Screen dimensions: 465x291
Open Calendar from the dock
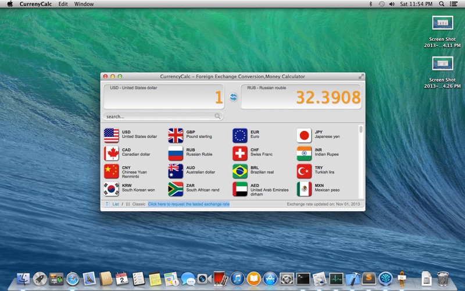click(x=122, y=279)
